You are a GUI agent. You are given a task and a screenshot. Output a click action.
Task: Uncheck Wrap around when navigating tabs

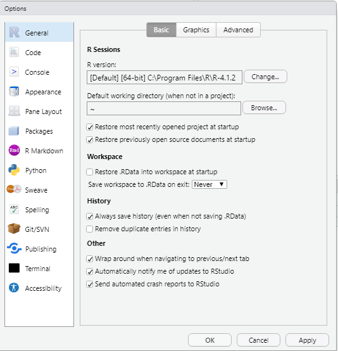90,259
